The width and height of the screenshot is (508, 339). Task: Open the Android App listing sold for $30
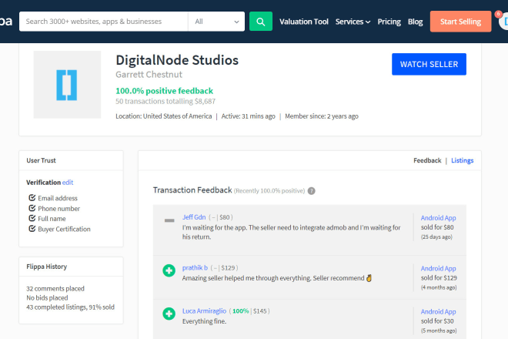pyautogui.click(x=439, y=311)
